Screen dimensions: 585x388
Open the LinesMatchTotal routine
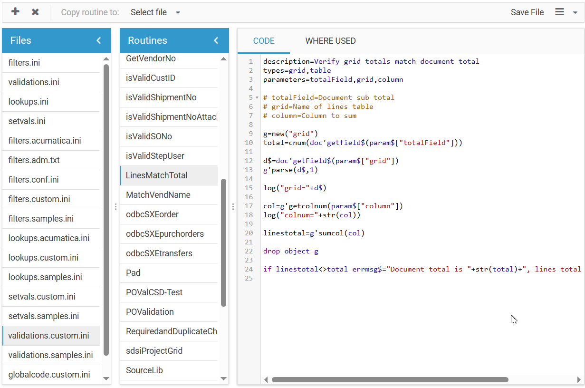pos(169,175)
